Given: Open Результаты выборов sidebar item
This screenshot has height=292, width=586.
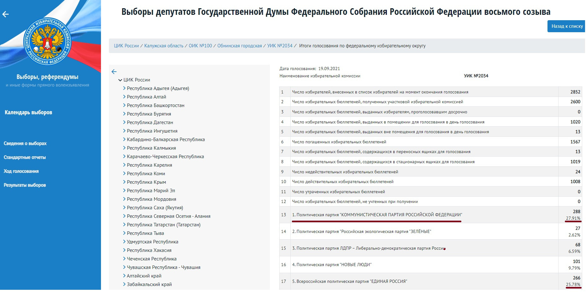Looking at the screenshot, I should 25,185.
